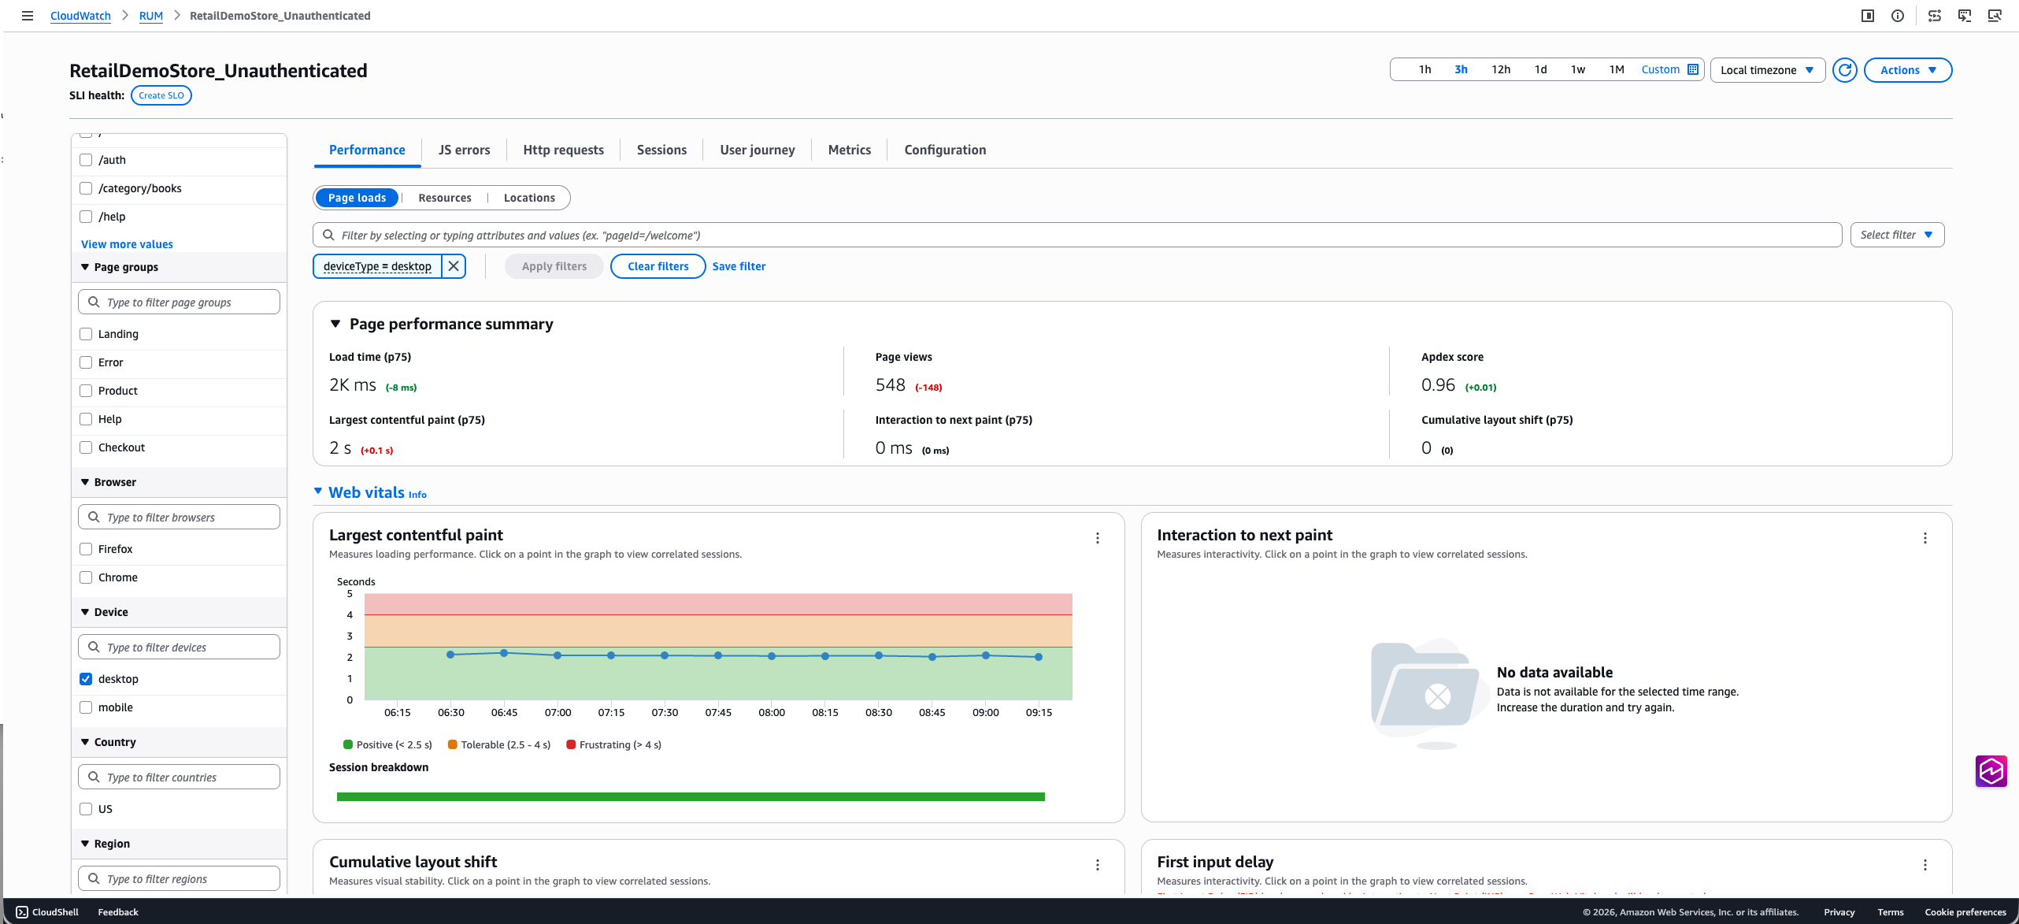Viewport: 2019px width, 924px height.
Task: Switch to the Locations sub-tab
Action: pos(529,198)
